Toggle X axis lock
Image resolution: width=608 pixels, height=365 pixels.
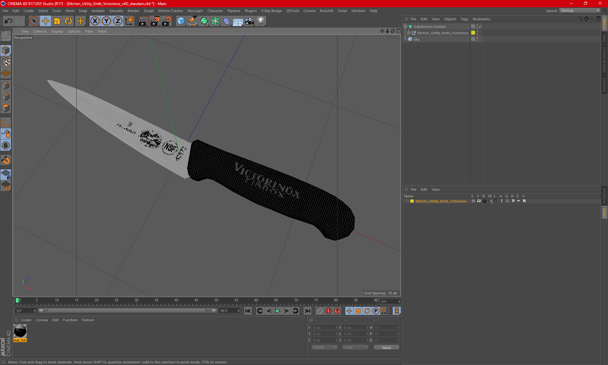(x=95, y=21)
